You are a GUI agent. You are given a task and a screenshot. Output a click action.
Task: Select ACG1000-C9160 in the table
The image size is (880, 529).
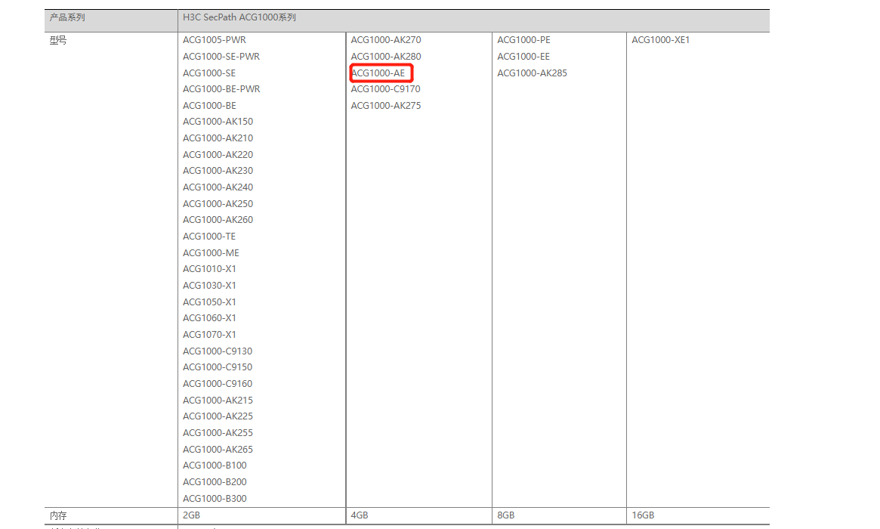click(218, 384)
